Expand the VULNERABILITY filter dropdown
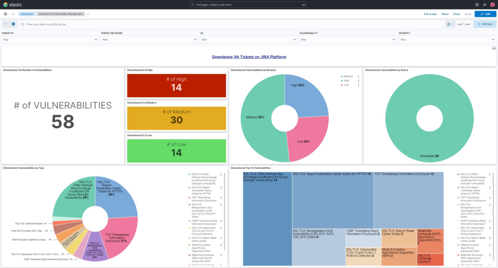This screenshot has width=498, height=268. tap(348, 40)
